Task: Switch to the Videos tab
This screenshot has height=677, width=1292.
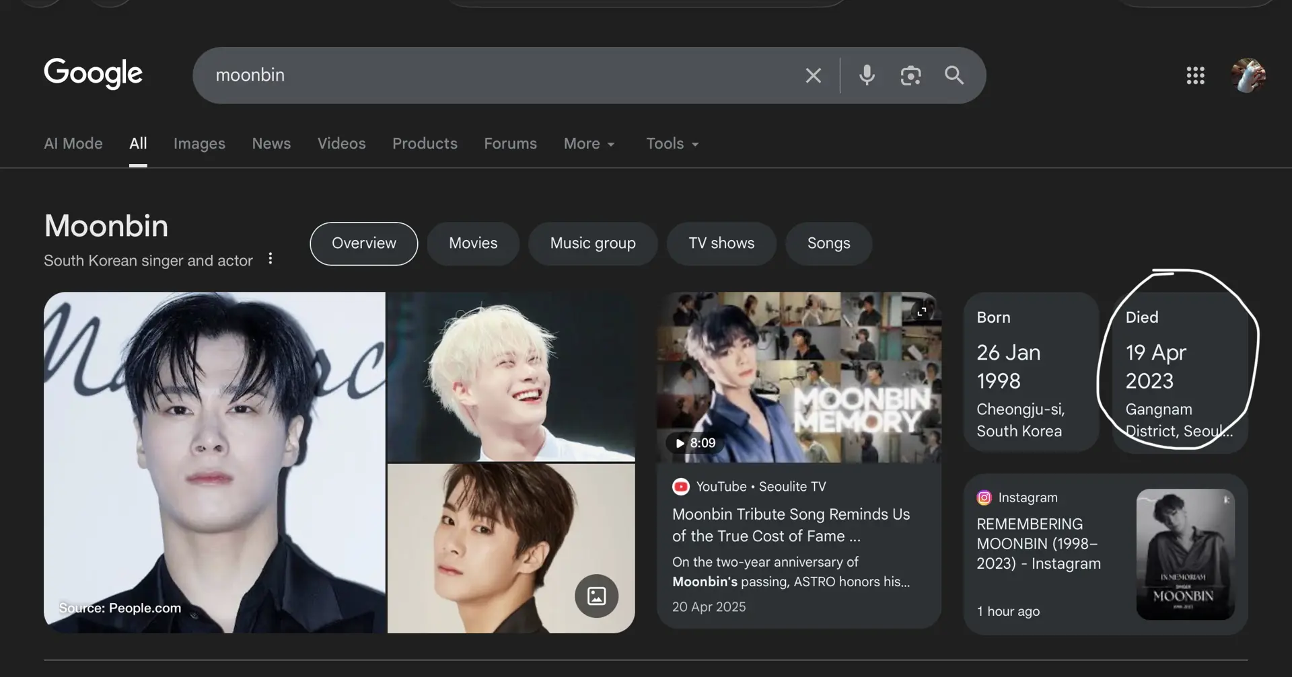Action: [x=341, y=144]
